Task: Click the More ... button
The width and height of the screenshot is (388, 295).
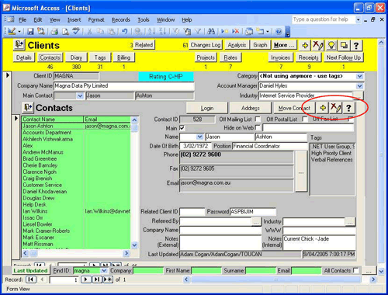Action: click(x=284, y=45)
